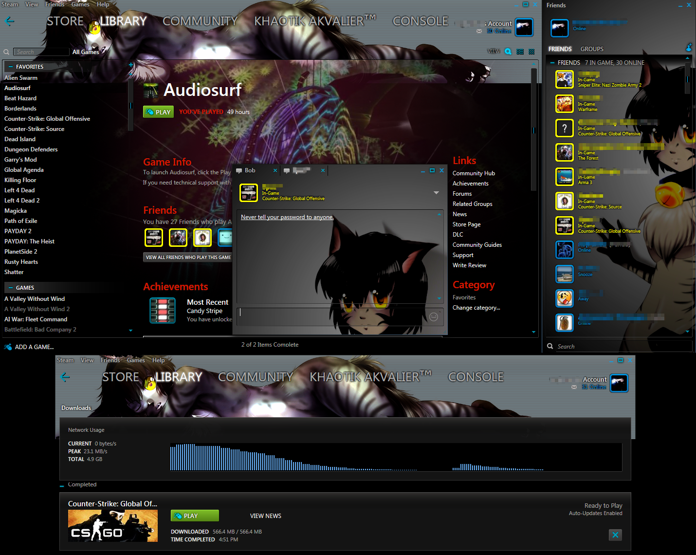Select Killing Floor in favorites
The height and width of the screenshot is (555, 696).
(20, 180)
